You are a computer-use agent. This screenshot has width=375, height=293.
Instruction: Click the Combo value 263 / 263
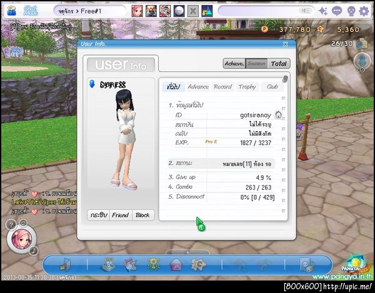[x=258, y=187]
